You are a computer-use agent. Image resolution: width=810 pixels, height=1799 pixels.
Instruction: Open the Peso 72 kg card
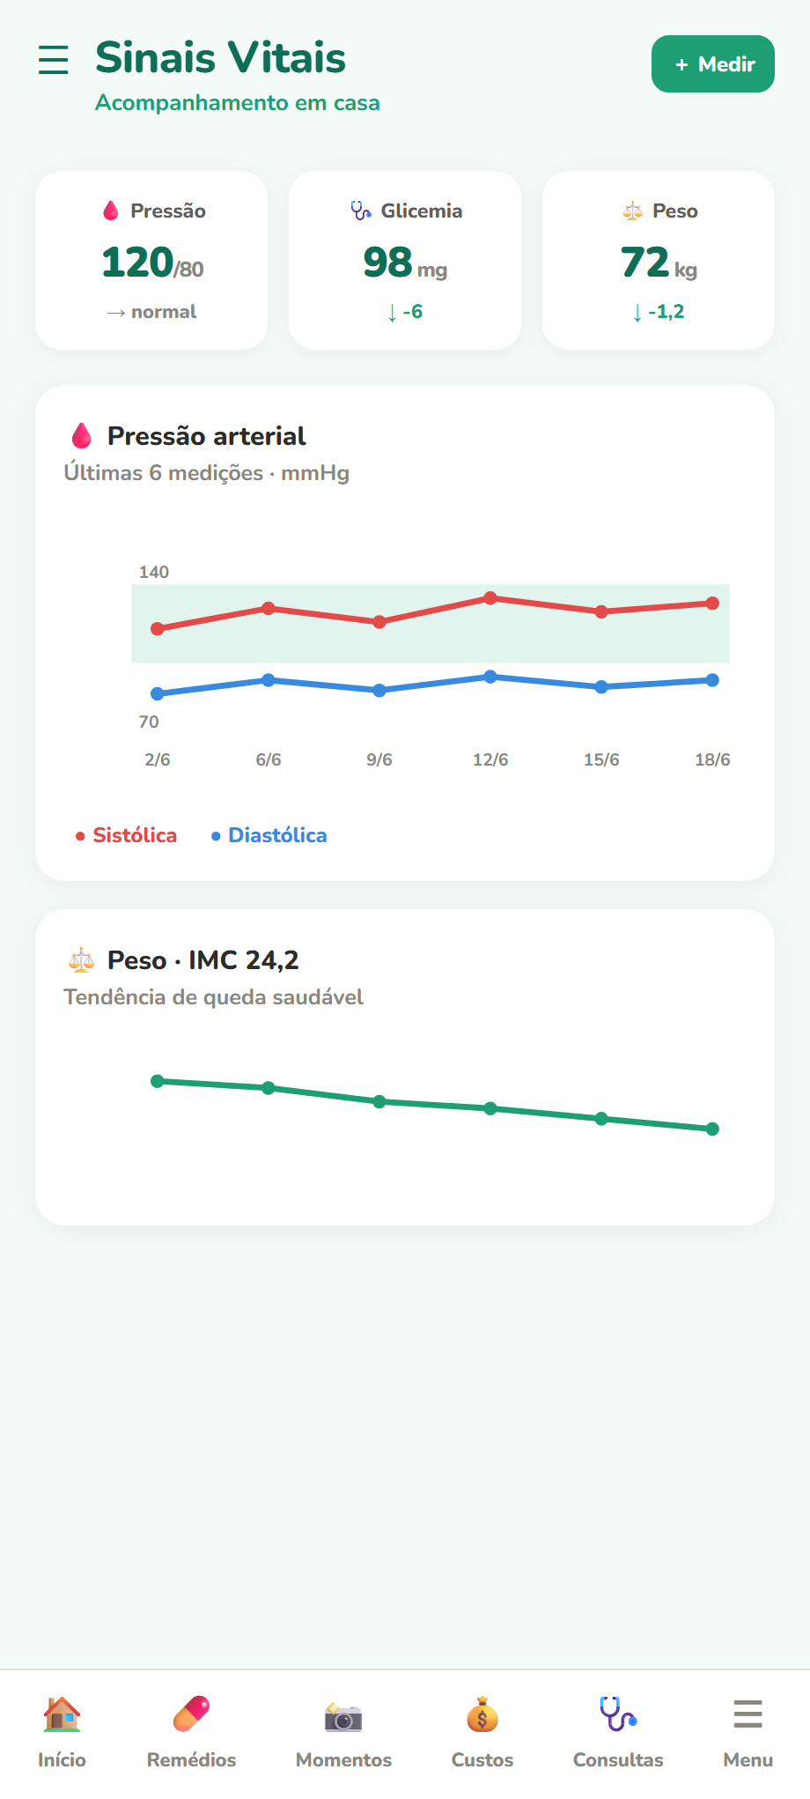point(659,261)
